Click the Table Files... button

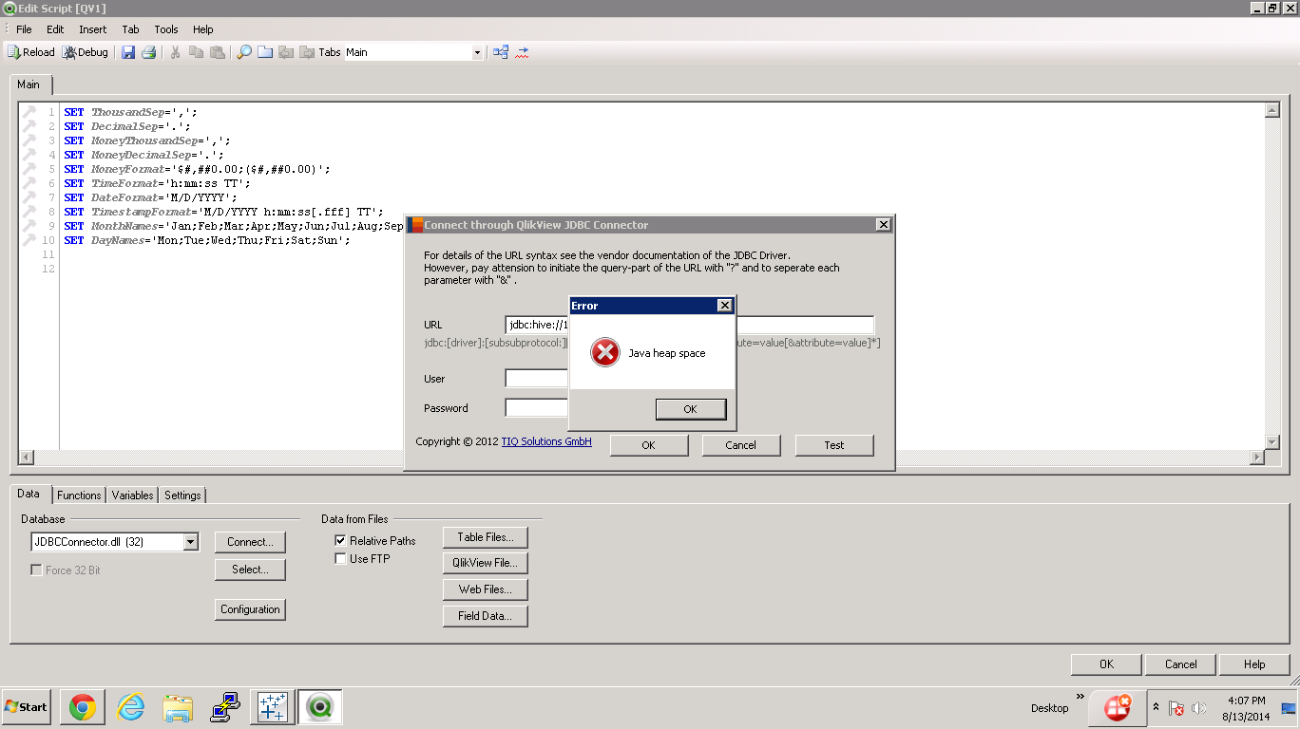pos(486,537)
